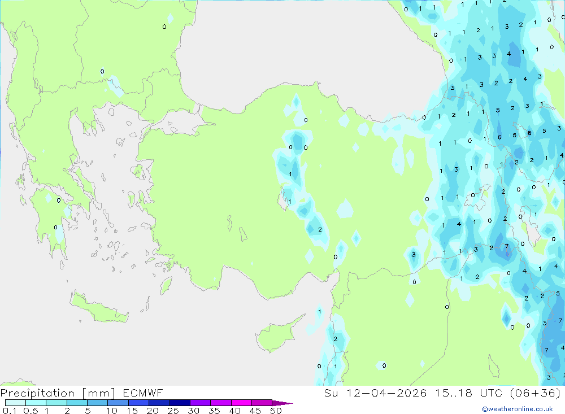This screenshot has height=414, width=565.
Task: Click the '10' legend scale label
Action: [x=112, y=411]
